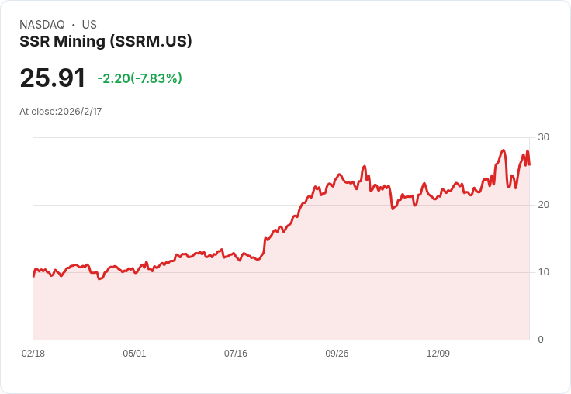The width and height of the screenshot is (571, 394).
Task: Click the sharp dip to 20 after 09/26
Action: pos(393,209)
